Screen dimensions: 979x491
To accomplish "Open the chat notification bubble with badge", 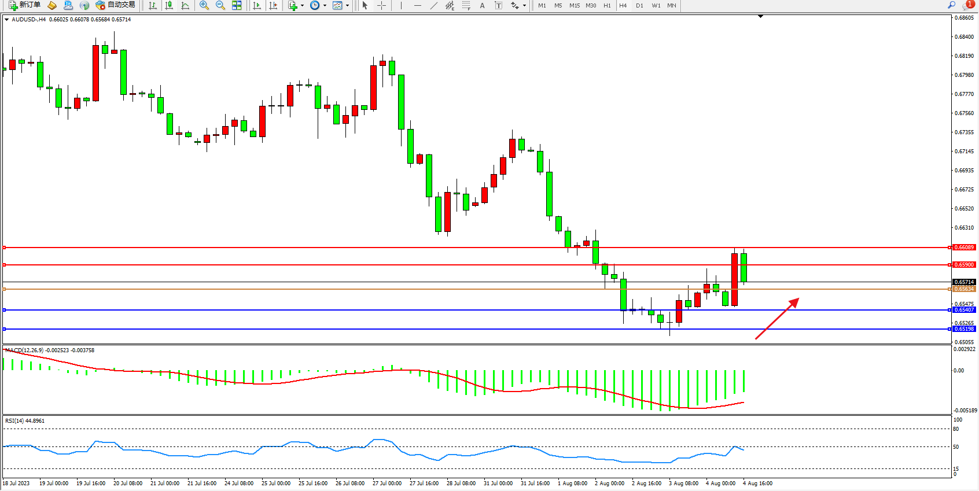I will pyautogui.click(x=967, y=5).
